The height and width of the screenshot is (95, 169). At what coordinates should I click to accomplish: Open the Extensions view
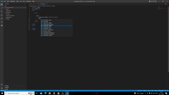pyautogui.click(x=2, y=18)
